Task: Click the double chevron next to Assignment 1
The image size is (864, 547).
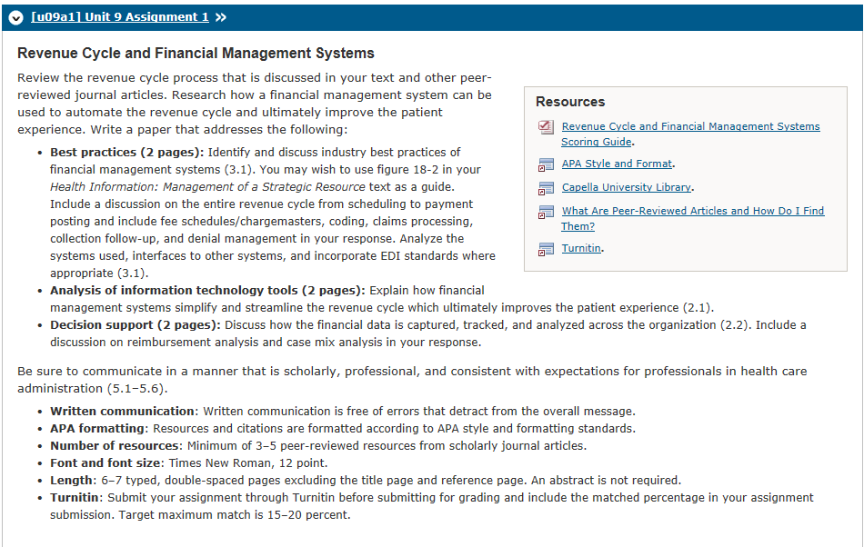Action: coord(220,17)
